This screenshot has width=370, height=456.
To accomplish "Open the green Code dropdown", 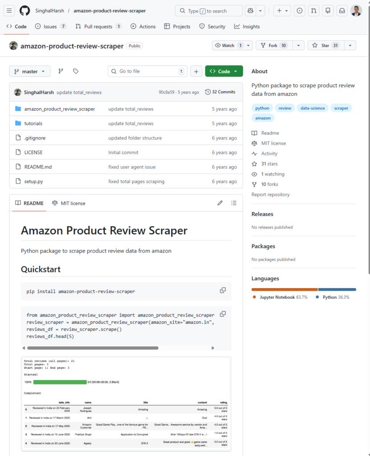I will pyautogui.click(x=224, y=71).
